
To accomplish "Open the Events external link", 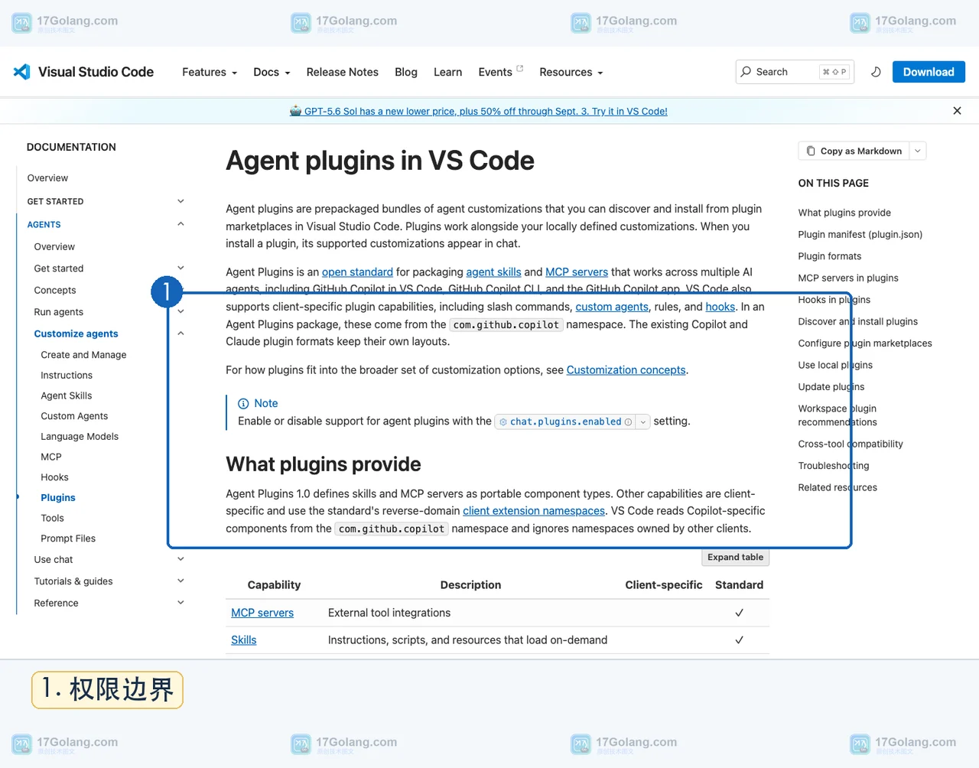I will click(x=500, y=72).
